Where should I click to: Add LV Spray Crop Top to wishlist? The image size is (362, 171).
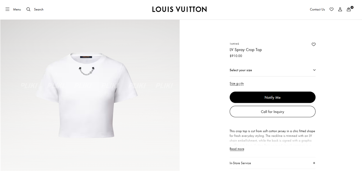click(313, 44)
